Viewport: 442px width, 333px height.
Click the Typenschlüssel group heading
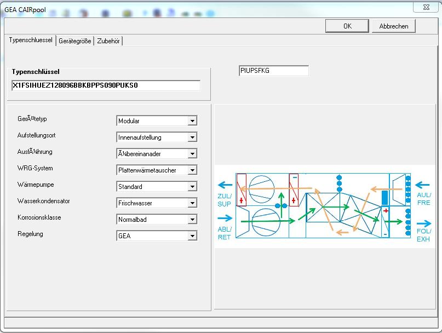click(x=36, y=72)
